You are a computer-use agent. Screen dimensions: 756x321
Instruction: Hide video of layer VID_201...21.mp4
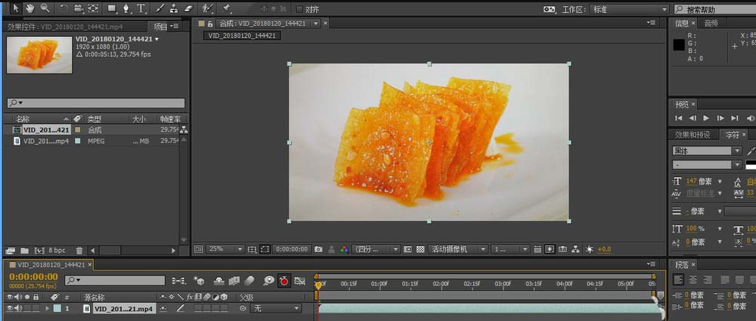point(11,309)
